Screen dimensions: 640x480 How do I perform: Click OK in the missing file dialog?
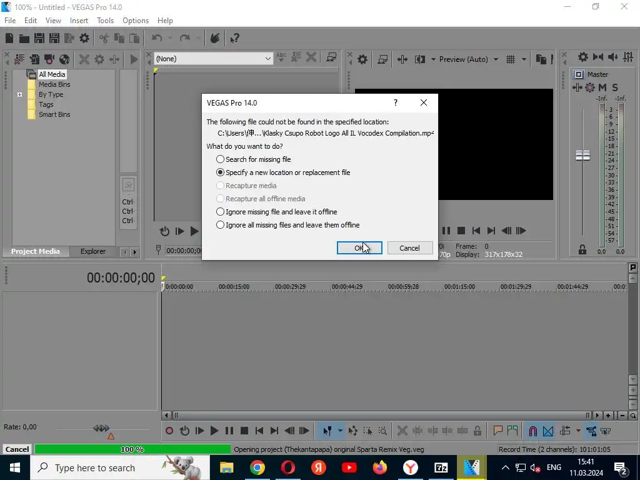[359, 247]
